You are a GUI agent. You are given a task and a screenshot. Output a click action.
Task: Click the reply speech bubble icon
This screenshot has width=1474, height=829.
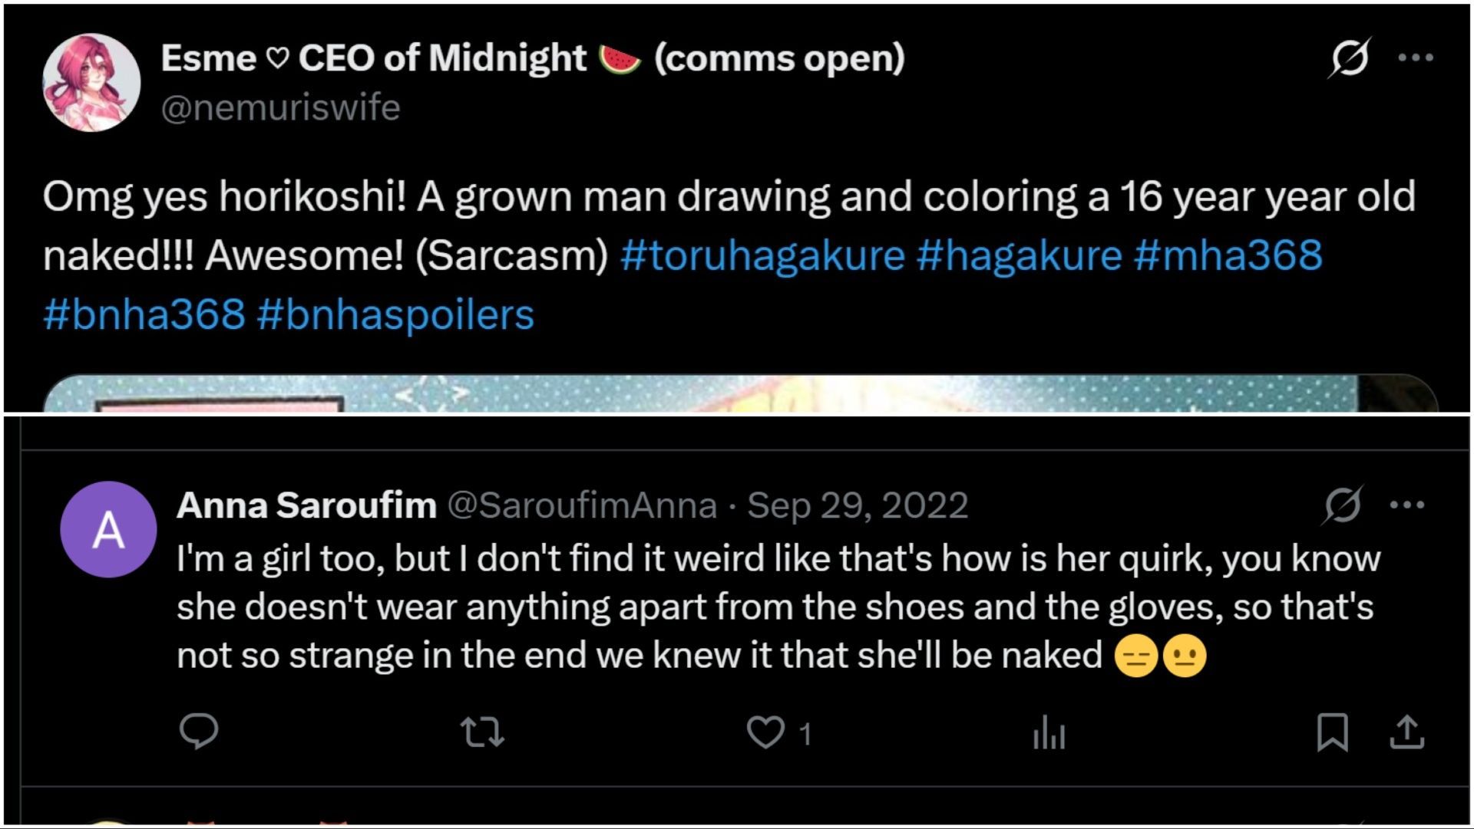coord(199,732)
